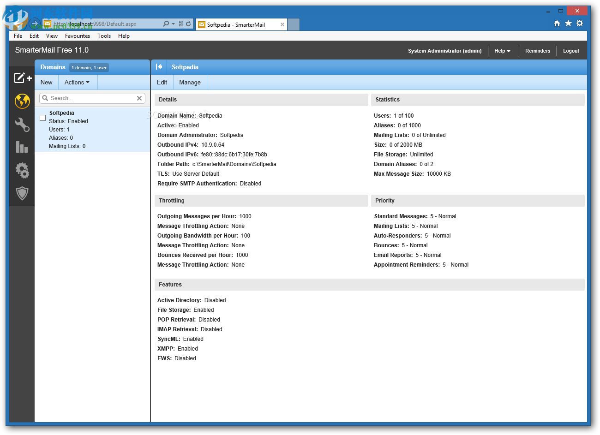This screenshot has height=435, width=600.
Task: Open the Favourites menu
Action: click(77, 36)
